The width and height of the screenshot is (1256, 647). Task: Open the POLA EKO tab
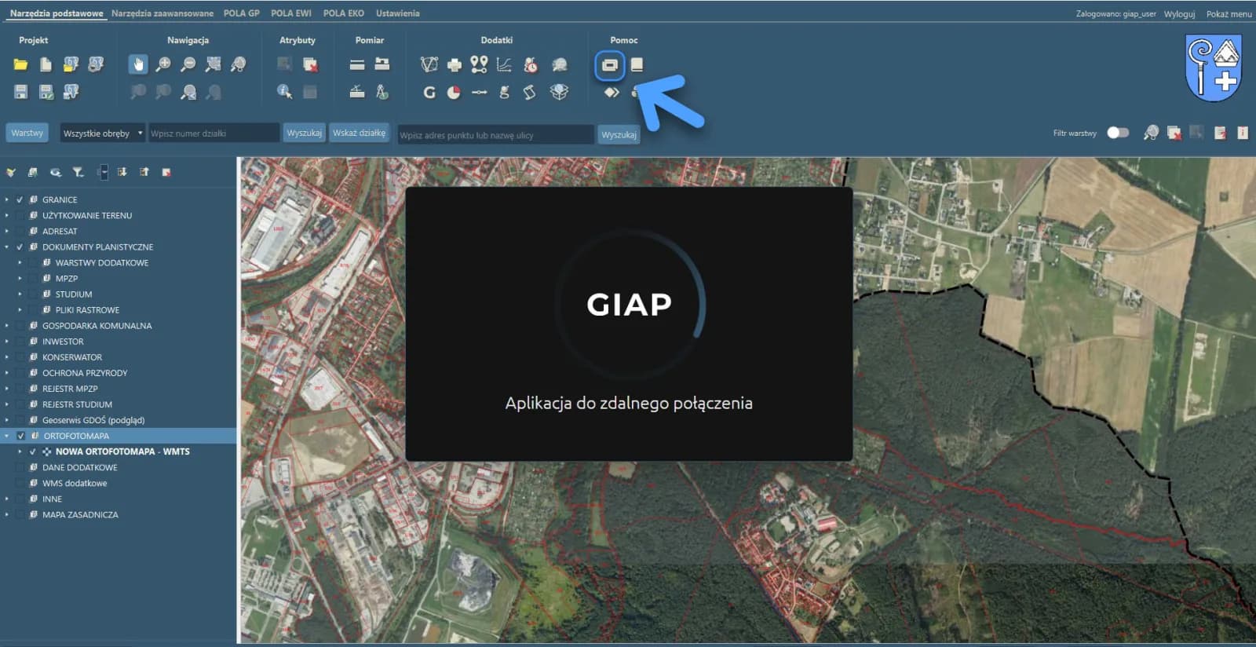click(x=344, y=13)
